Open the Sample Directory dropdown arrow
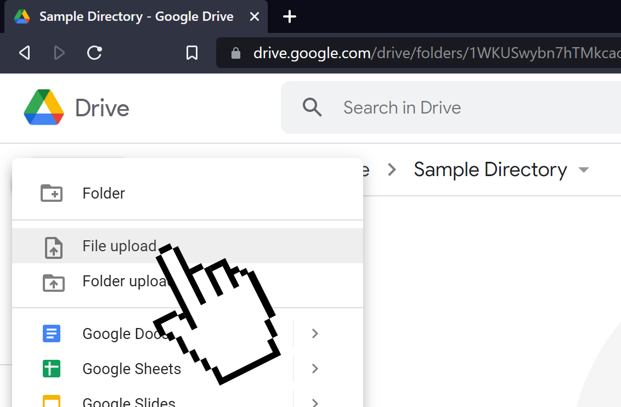This screenshot has width=621, height=407. [583, 170]
